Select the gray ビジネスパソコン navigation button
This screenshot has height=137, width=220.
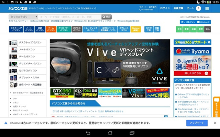coord(77,29)
